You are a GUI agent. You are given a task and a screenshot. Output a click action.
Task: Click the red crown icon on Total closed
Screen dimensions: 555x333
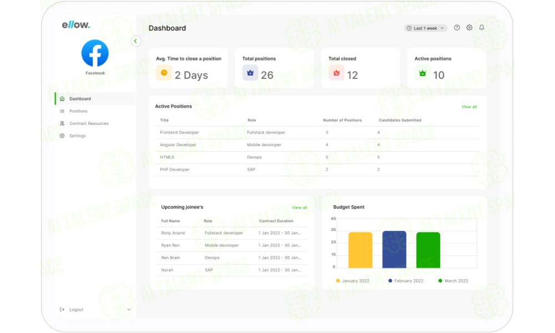336,73
